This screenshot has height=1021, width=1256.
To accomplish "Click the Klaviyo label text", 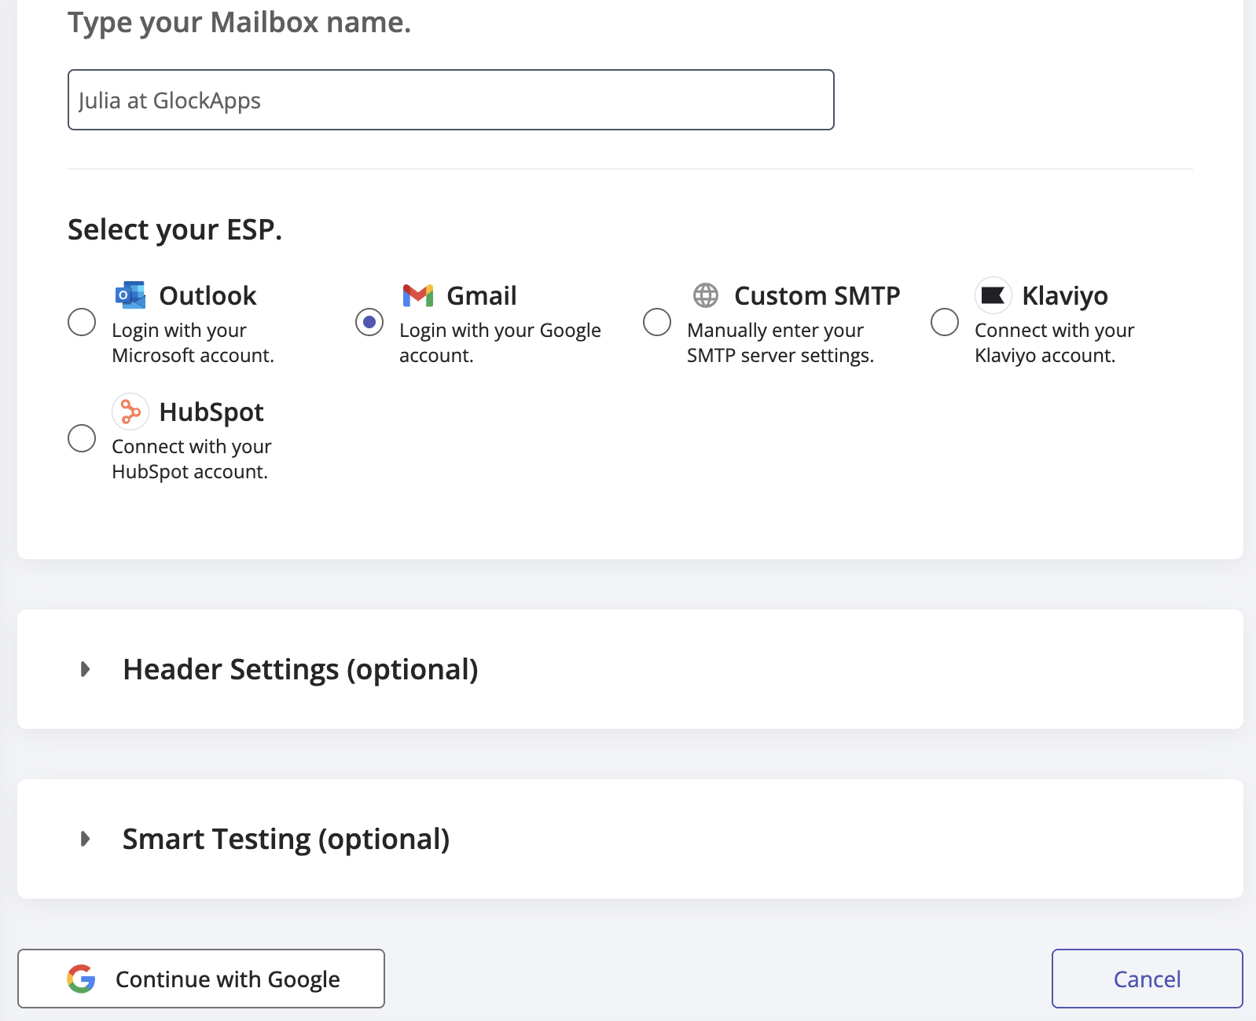I will [x=1065, y=296].
